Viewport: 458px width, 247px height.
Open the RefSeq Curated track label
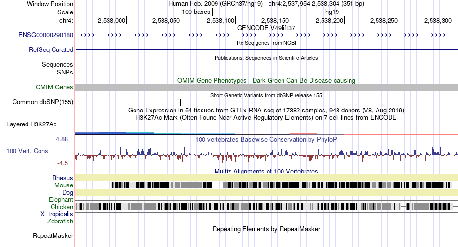click(51, 50)
